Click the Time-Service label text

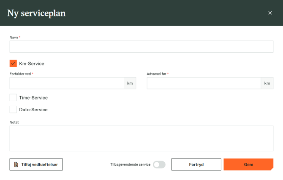(x=33, y=98)
